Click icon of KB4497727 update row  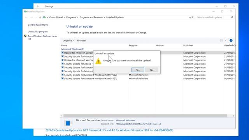[62, 79]
